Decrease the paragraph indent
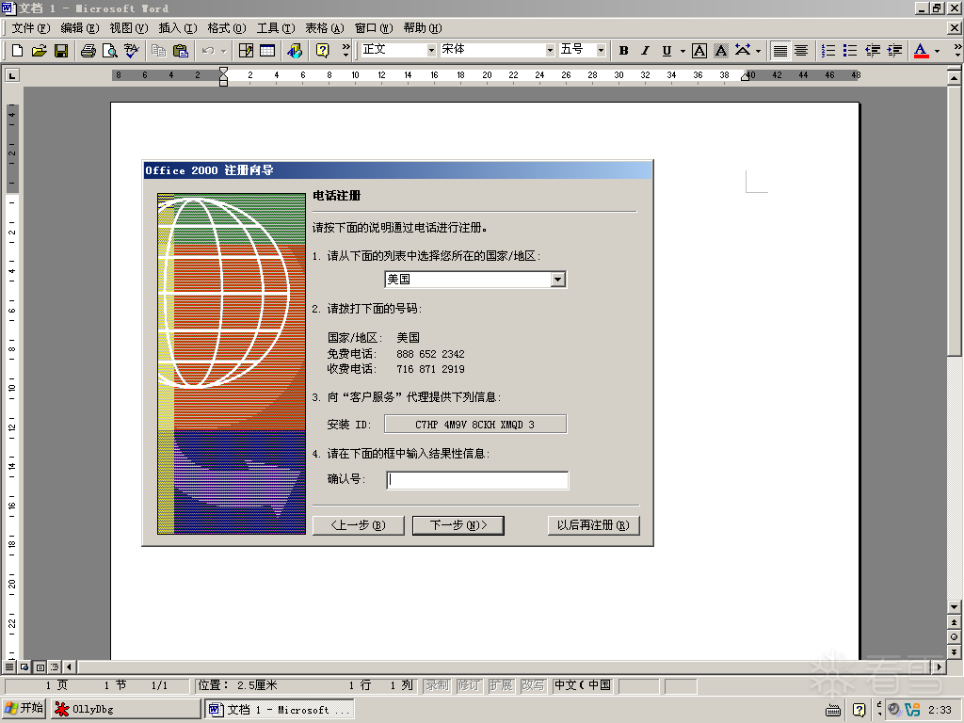Image resolution: width=964 pixels, height=723 pixels. [x=873, y=51]
